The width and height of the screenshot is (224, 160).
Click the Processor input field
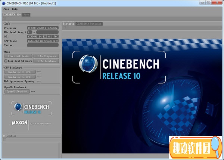43,28
